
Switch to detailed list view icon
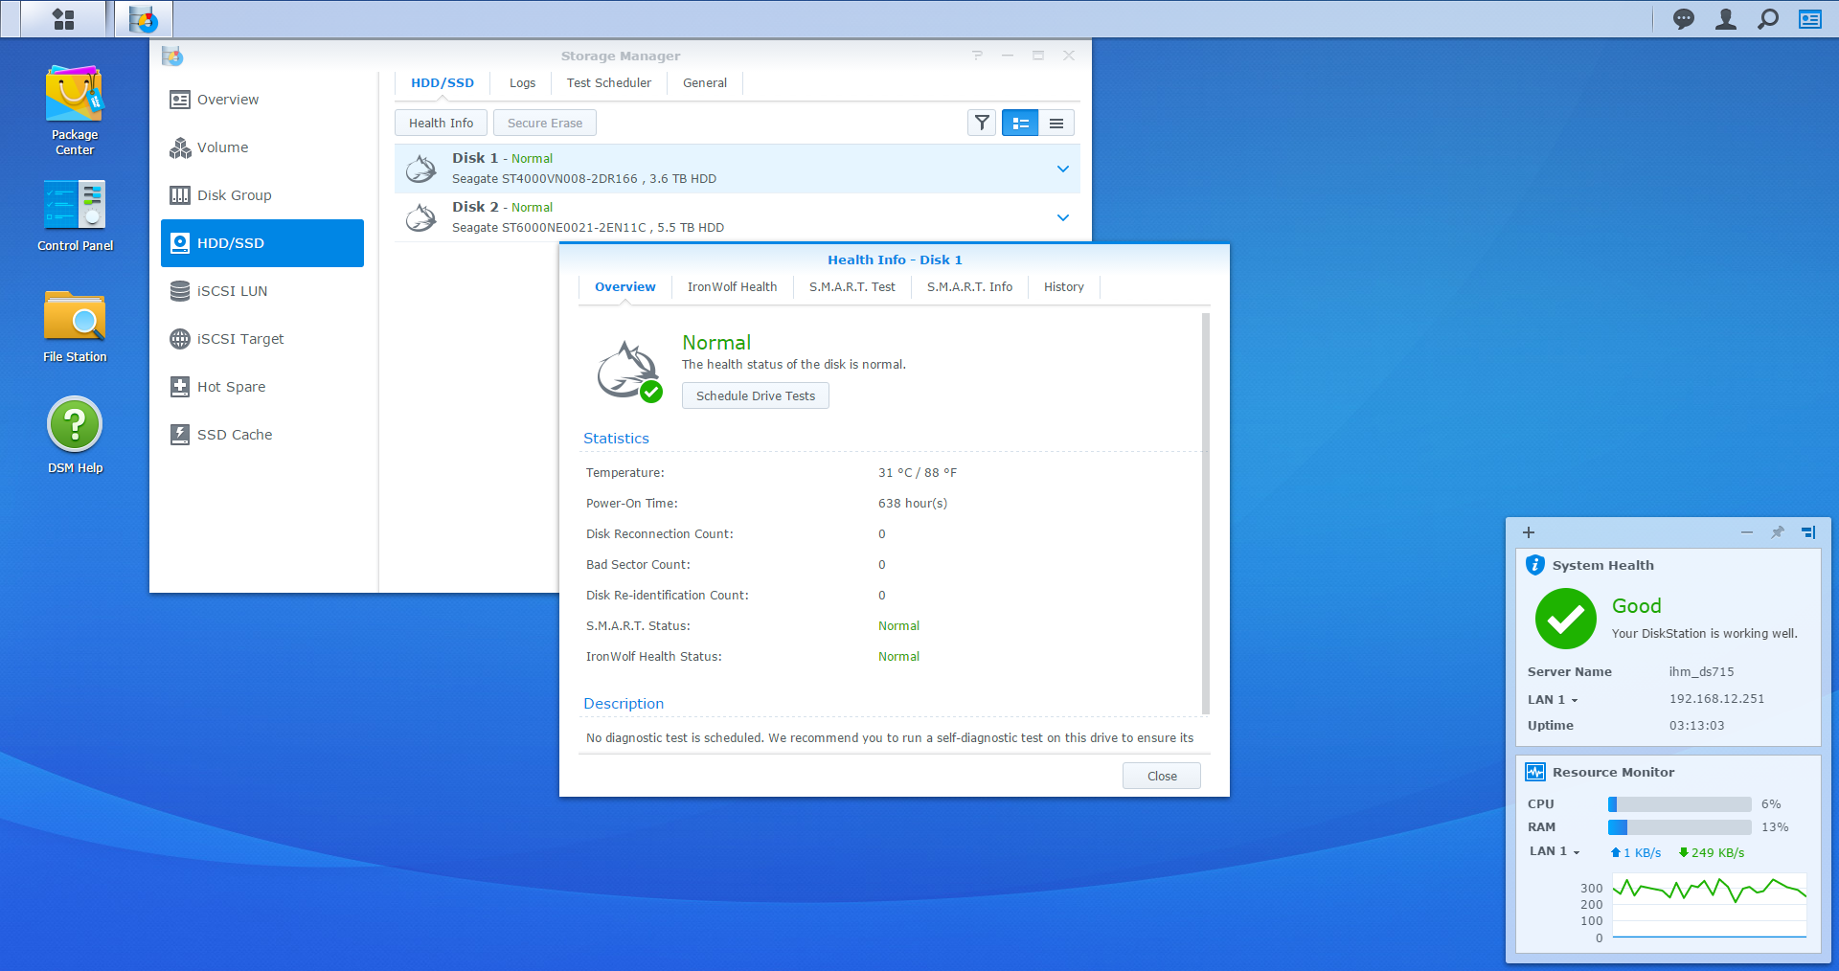pos(1020,123)
